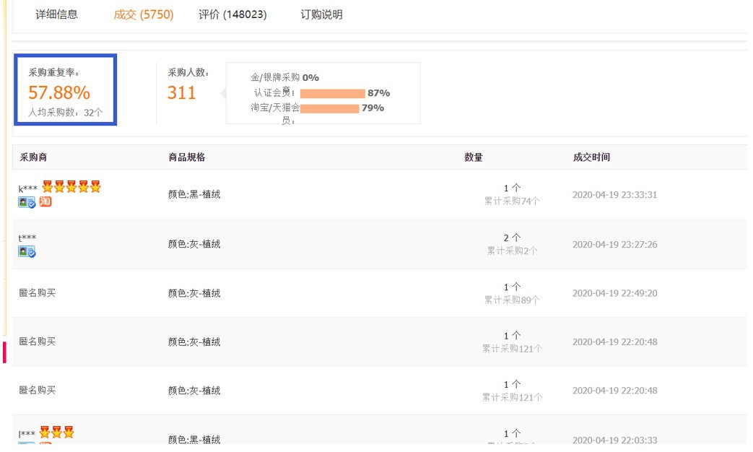Click the 57.88% repeat purchase rate
Image resolution: width=753 pixels, height=452 pixels.
click(59, 92)
